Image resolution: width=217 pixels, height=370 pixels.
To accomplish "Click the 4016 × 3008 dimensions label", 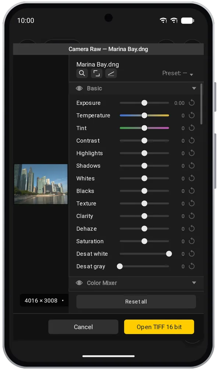I will [41, 301].
